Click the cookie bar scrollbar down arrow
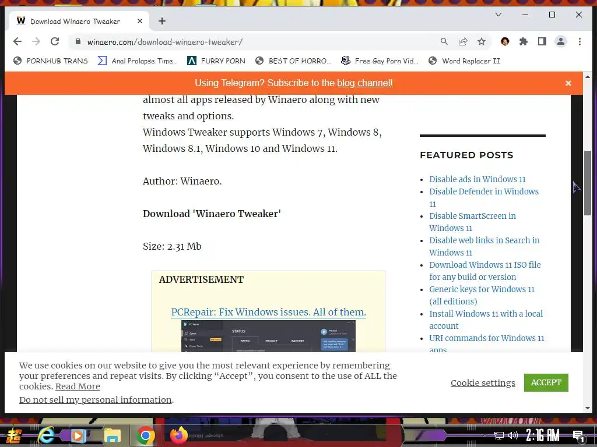The image size is (597, 447). [x=588, y=408]
